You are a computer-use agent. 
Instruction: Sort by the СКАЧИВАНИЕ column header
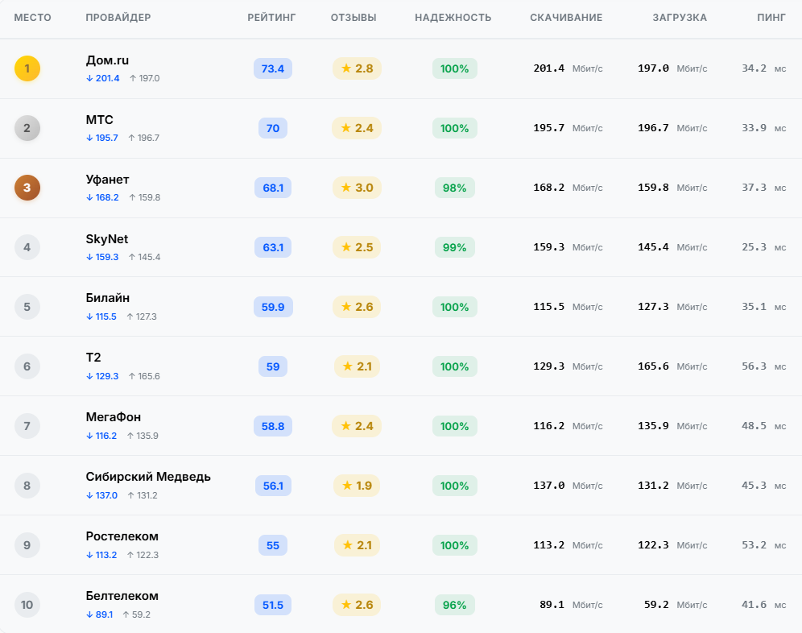point(566,18)
